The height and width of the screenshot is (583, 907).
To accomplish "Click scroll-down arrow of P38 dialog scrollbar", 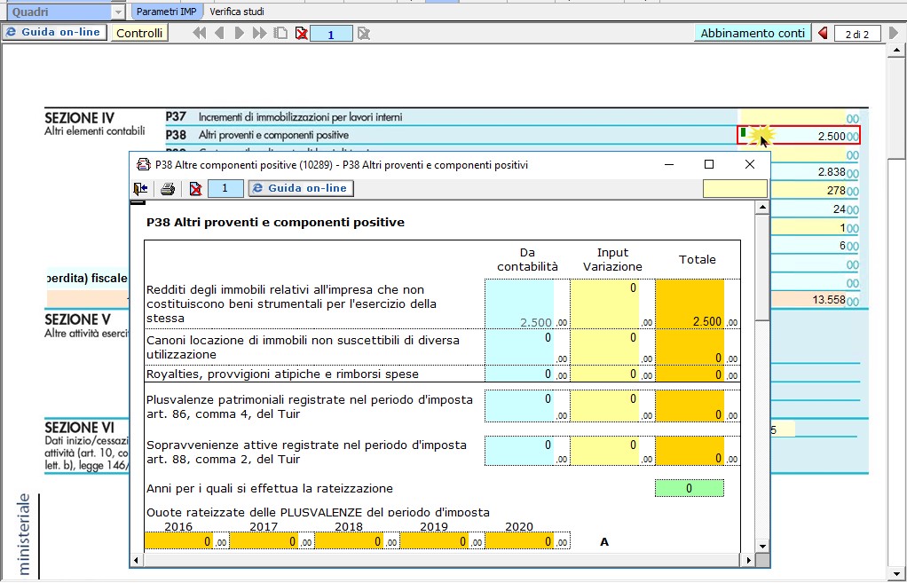I will (x=762, y=546).
